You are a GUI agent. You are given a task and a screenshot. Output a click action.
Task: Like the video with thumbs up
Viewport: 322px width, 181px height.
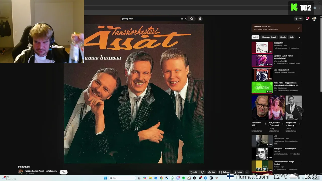pyautogui.click(x=193, y=172)
